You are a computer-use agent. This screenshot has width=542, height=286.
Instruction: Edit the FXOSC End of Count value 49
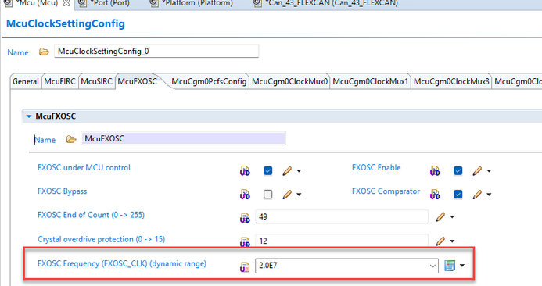pyautogui.click(x=342, y=216)
